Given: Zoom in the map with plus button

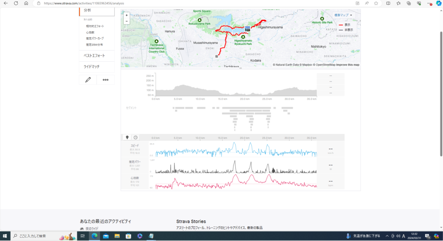Looking at the screenshot, I should coord(126,15).
